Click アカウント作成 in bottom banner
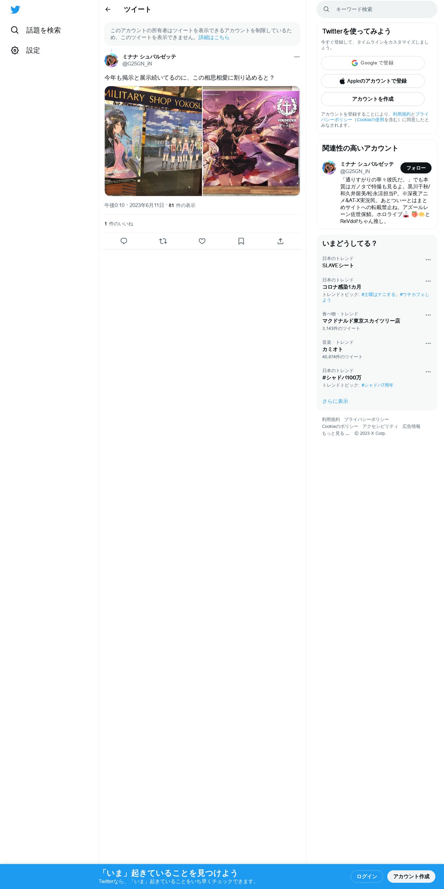 point(411,877)
